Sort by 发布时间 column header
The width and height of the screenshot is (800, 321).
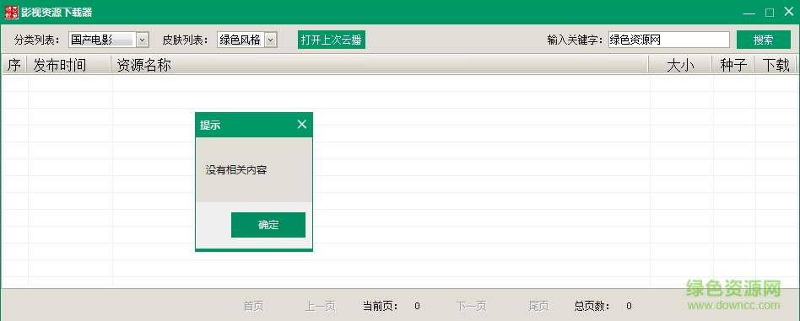tap(69, 65)
